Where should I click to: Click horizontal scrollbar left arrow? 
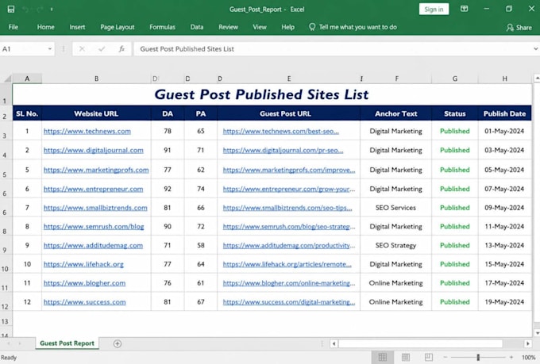tap(334, 343)
